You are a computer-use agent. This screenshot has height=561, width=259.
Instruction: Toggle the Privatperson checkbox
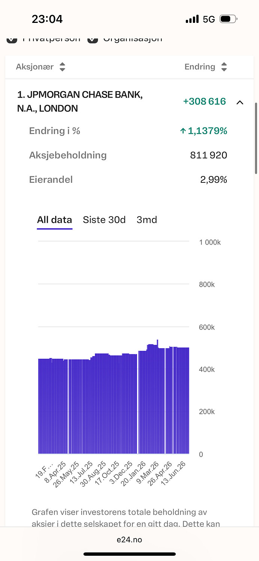click(12, 39)
